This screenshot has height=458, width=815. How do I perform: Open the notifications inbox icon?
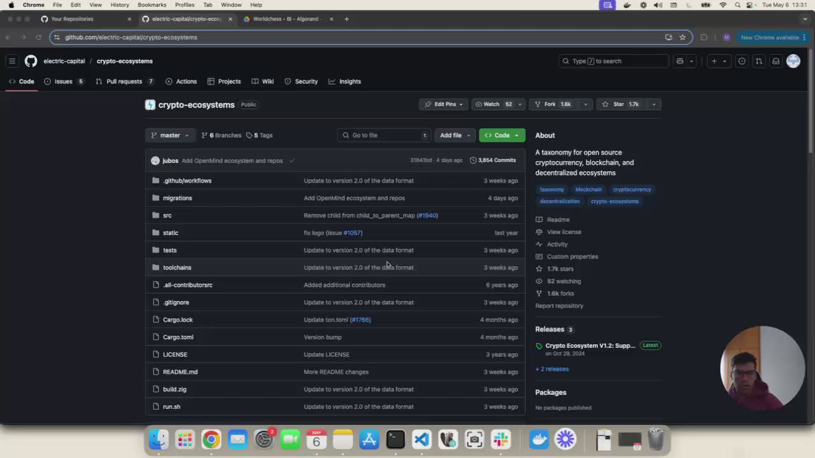(x=776, y=61)
